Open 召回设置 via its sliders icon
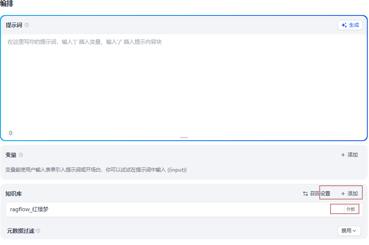The image size is (369, 245). coord(305,193)
